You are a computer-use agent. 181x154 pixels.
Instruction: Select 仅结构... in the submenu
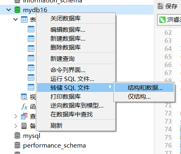(x=144, y=96)
